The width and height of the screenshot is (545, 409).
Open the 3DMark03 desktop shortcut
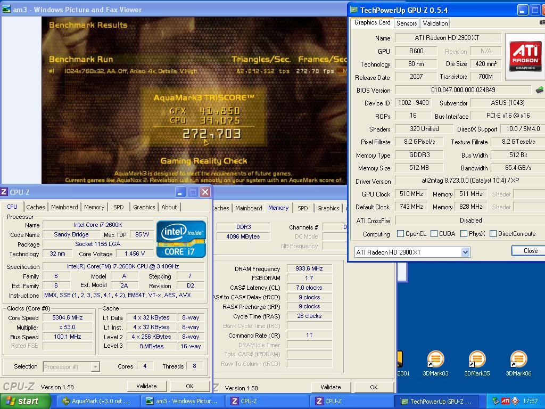pos(435,363)
